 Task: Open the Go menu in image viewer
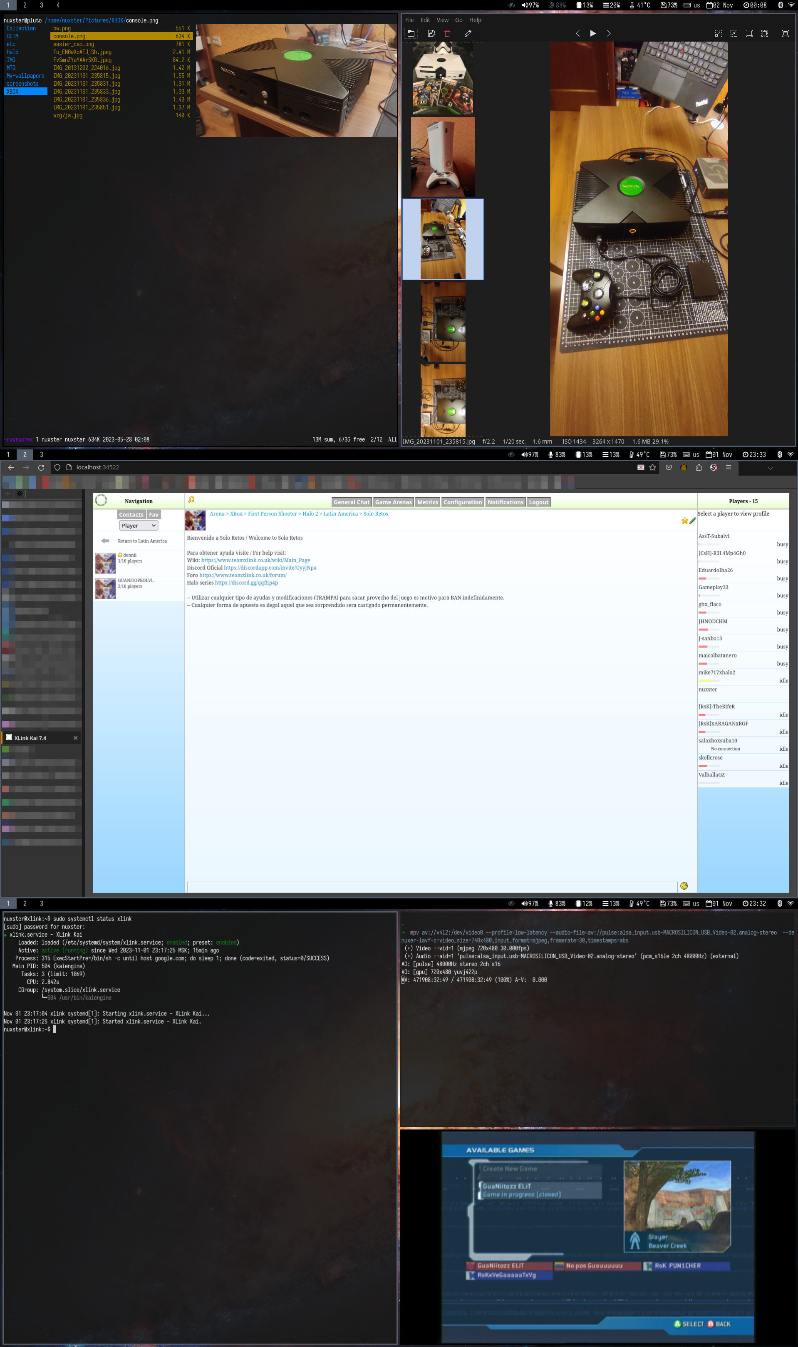[x=458, y=20]
